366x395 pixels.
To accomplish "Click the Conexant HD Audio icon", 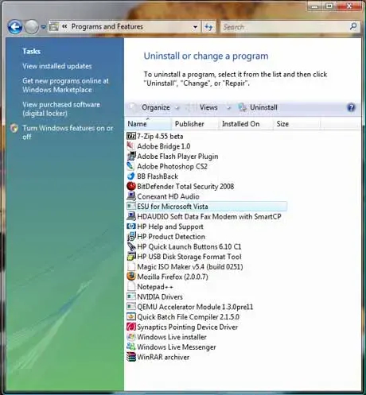I will pos(131,196).
